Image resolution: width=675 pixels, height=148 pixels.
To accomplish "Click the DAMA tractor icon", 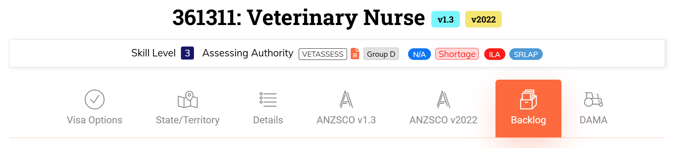I will (594, 99).
